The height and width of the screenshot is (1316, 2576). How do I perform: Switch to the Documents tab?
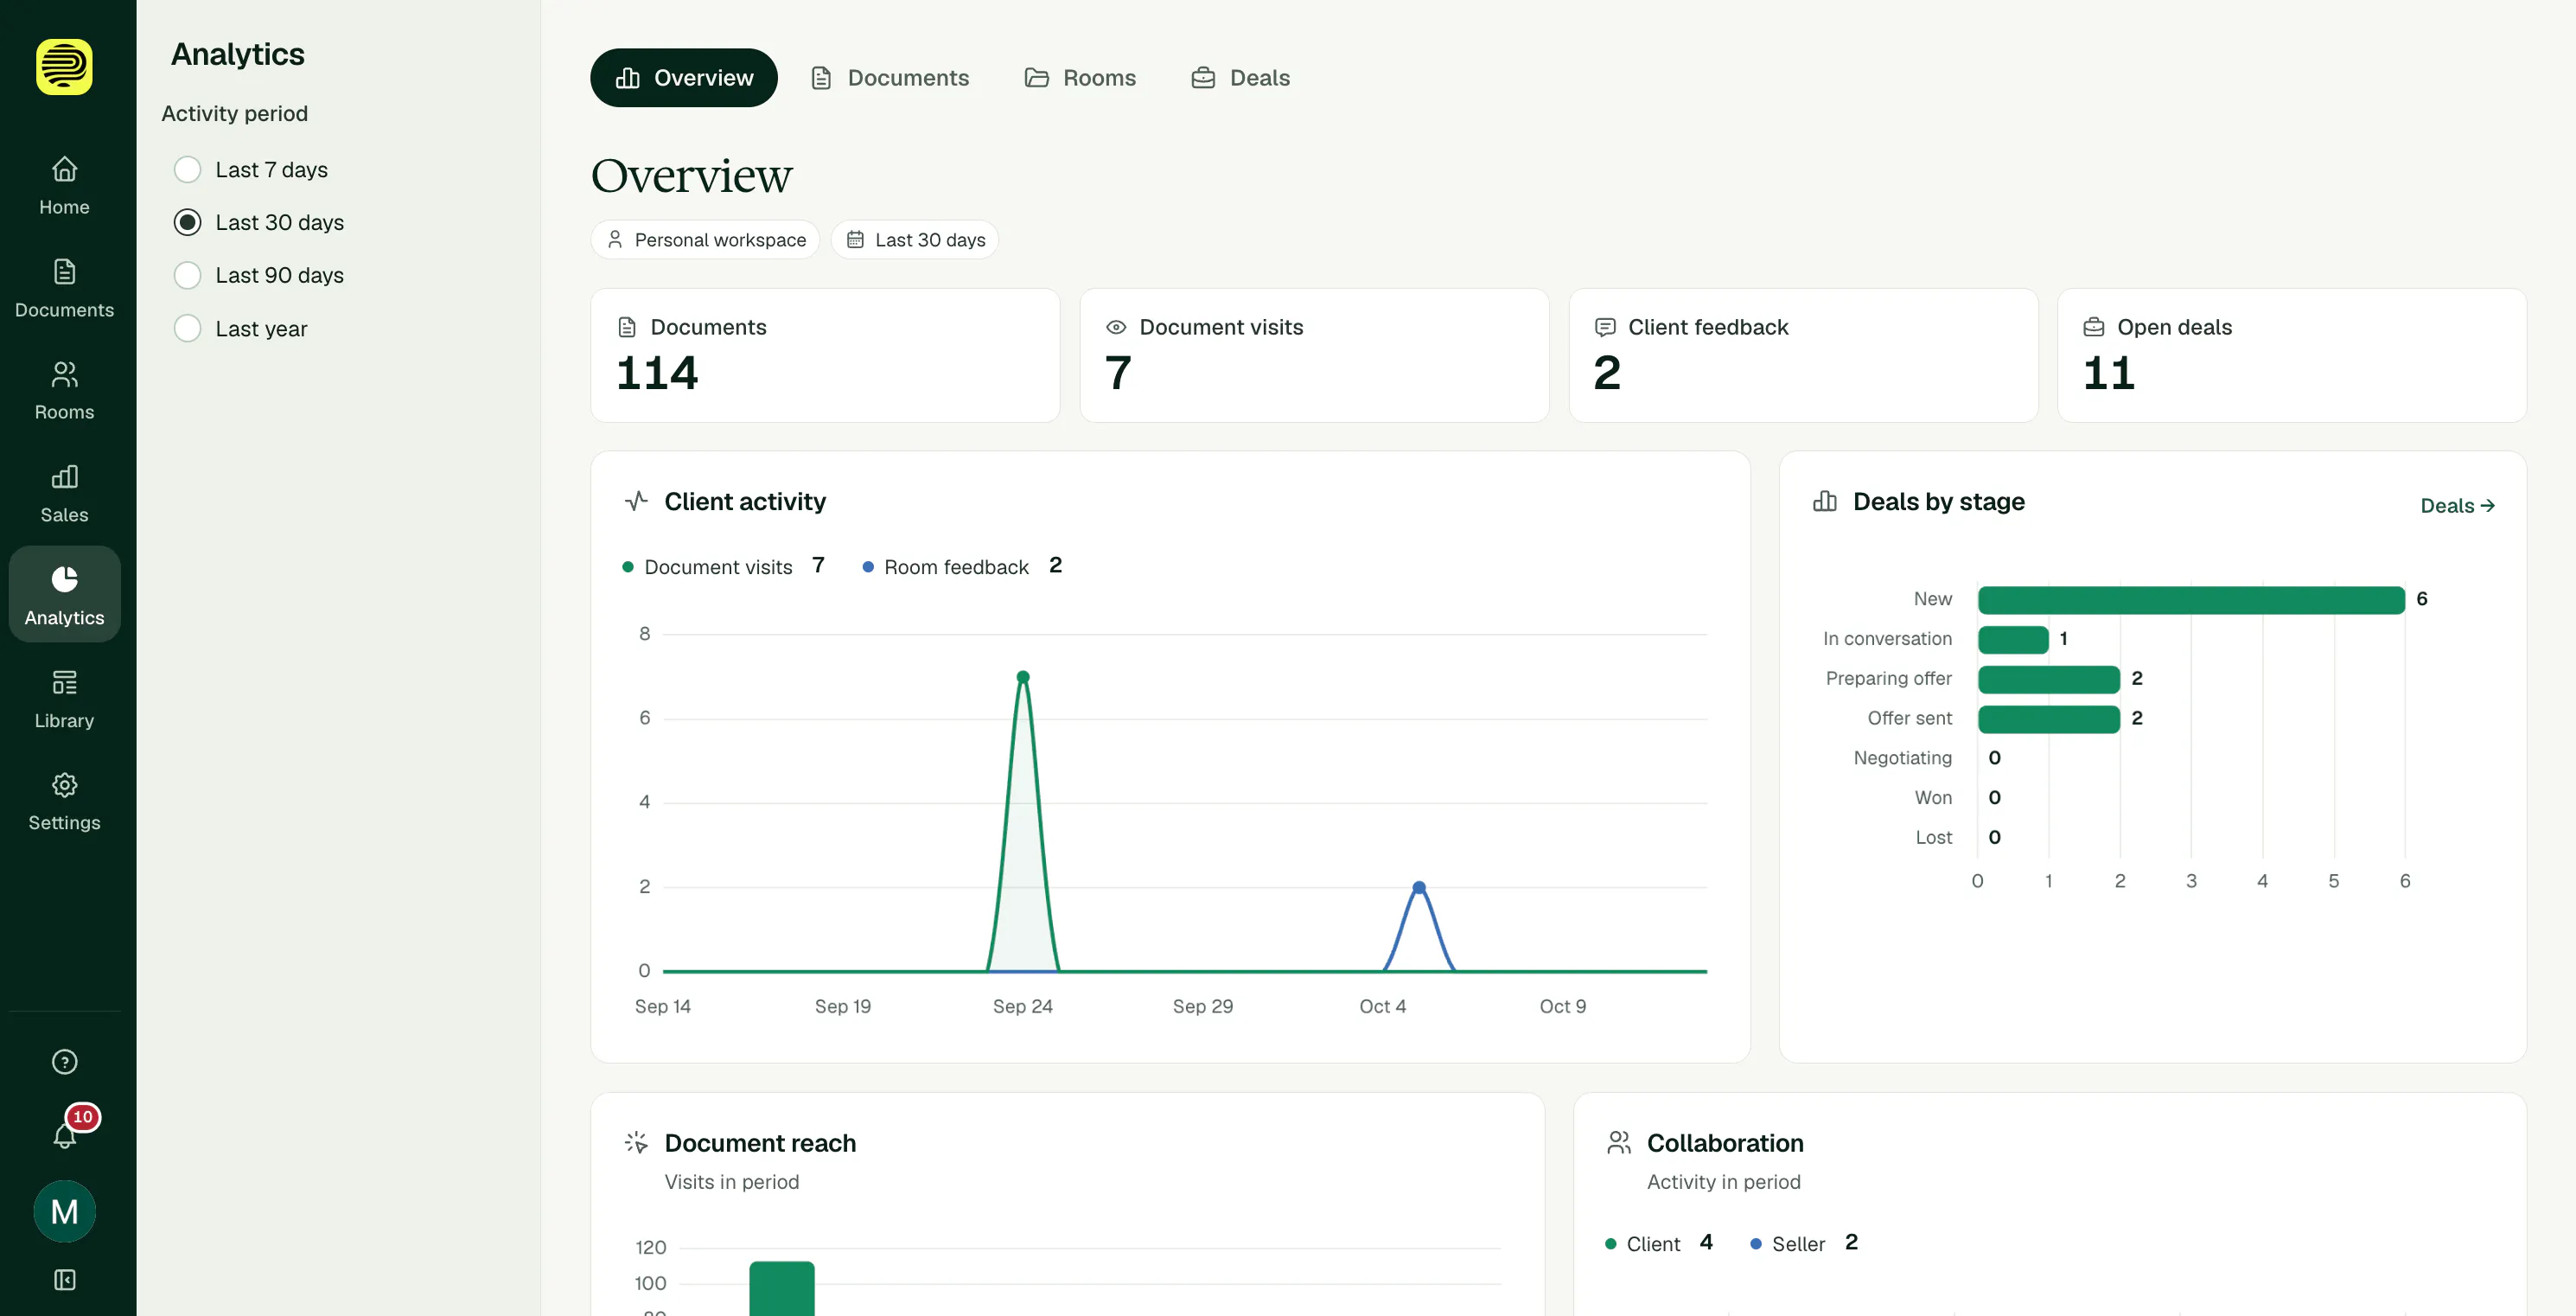pyautogui.click(x=889, y=78)
